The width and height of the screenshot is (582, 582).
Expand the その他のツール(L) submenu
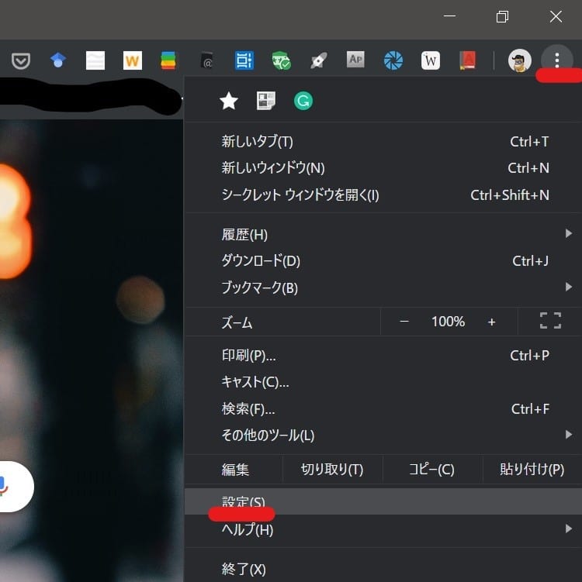pyautogui.click(x=383, y=435)
